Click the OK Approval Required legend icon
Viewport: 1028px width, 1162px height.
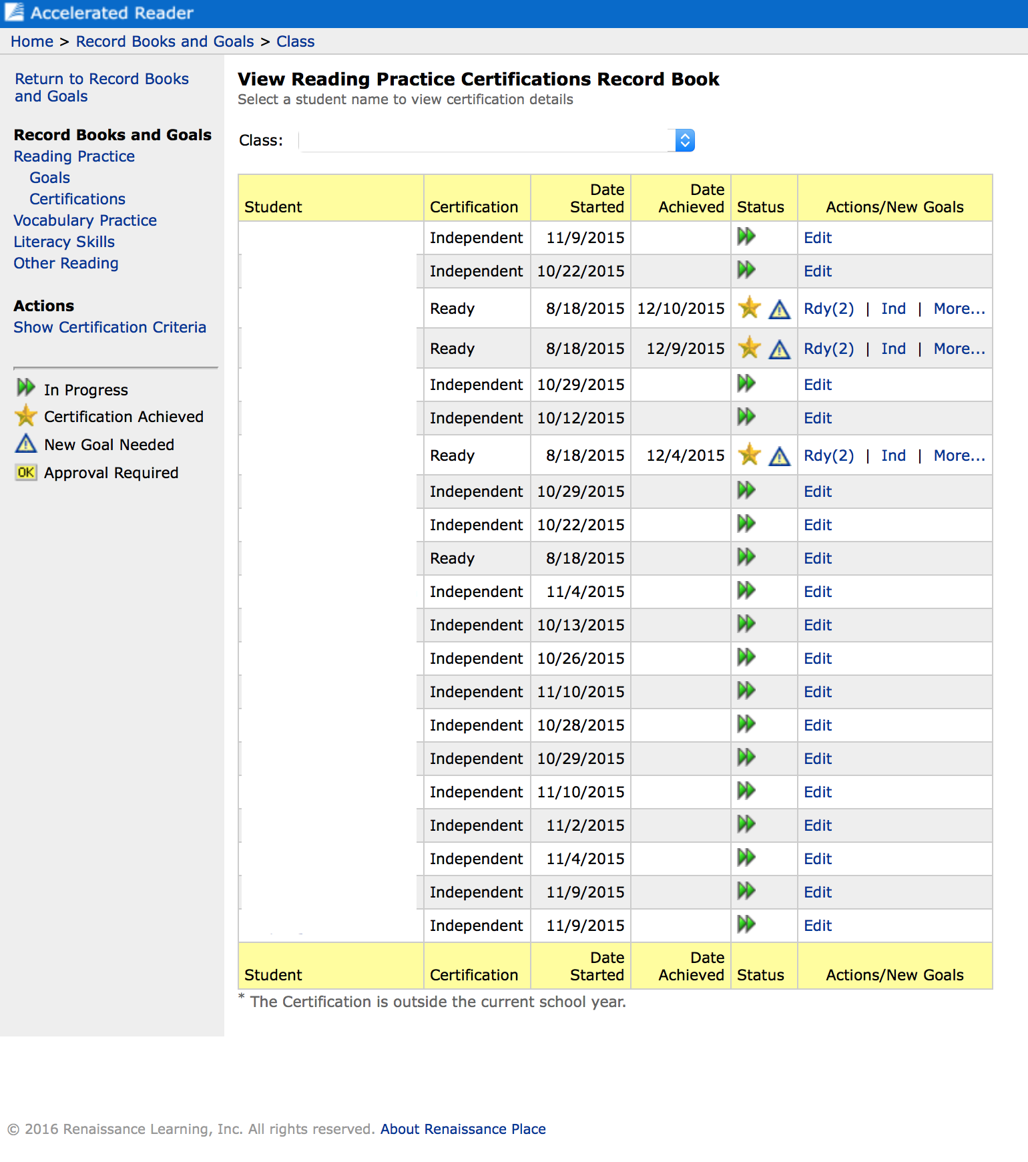coord(26,472)
